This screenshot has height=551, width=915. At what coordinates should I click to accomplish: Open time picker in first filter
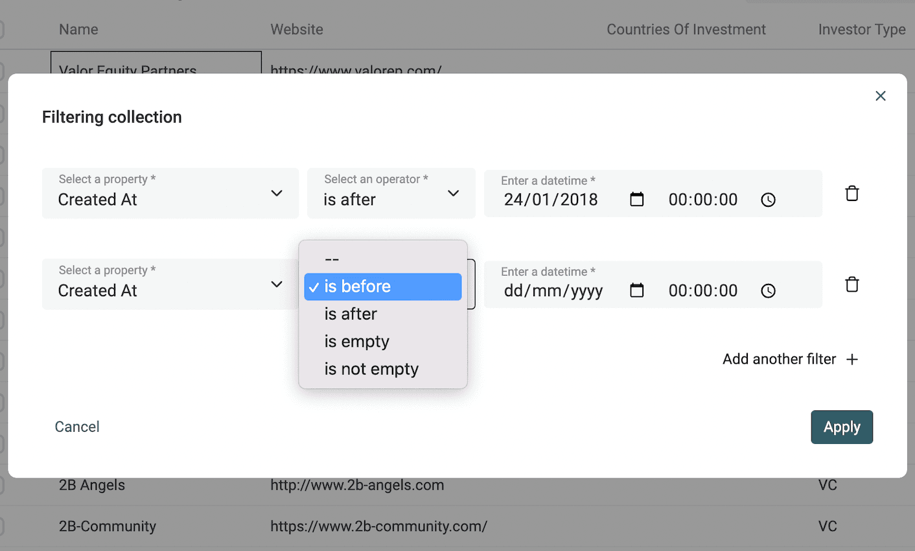[768, 200]
